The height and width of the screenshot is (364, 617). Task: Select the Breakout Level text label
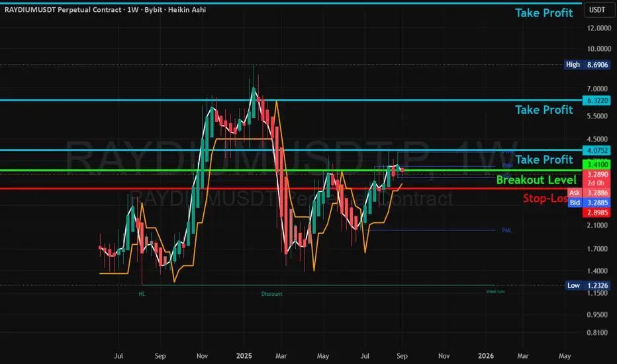click(536, 180)
